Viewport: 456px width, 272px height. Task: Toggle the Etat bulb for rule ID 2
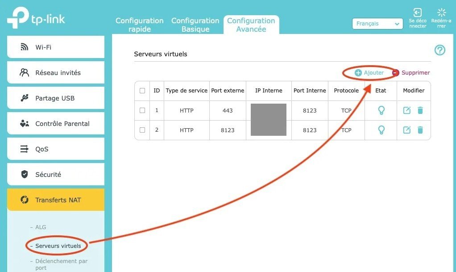click(381, 130)
